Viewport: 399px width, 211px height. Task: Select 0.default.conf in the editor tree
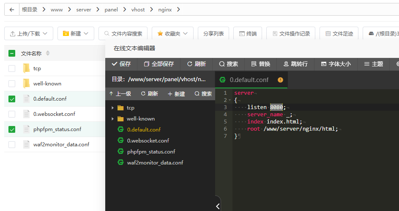coord(144,130)
